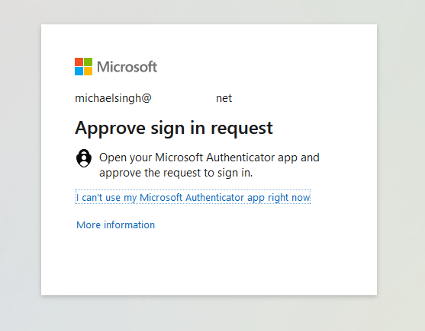Click the Microsoft Authenticator lock icon
The height and width of the screenshot is (331, 425).
pos(84,158)
